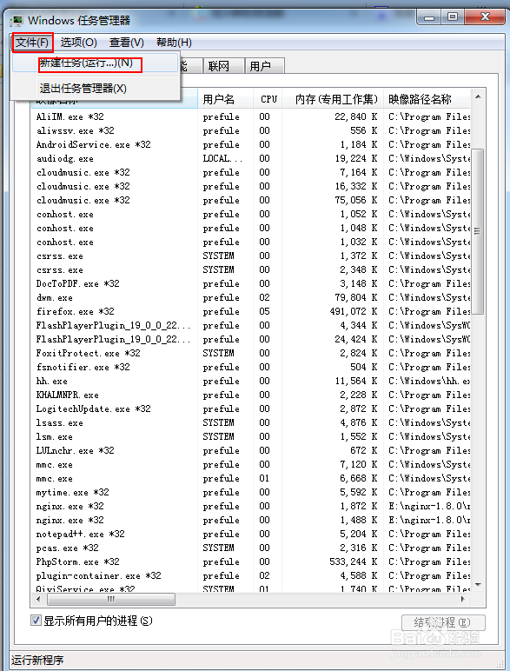This screenshot has width=510, height=671.
Task: Click the horizontal scrollbar left arrow
Action: (38, 599)
